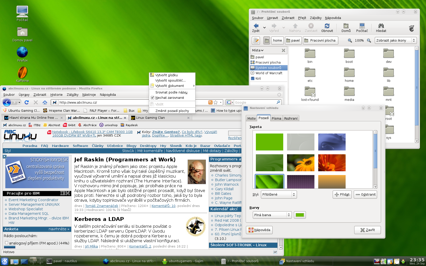Open the KDE start menu icon in taskbar
This screenshot has height=266, width=426.
pos(5,261)
